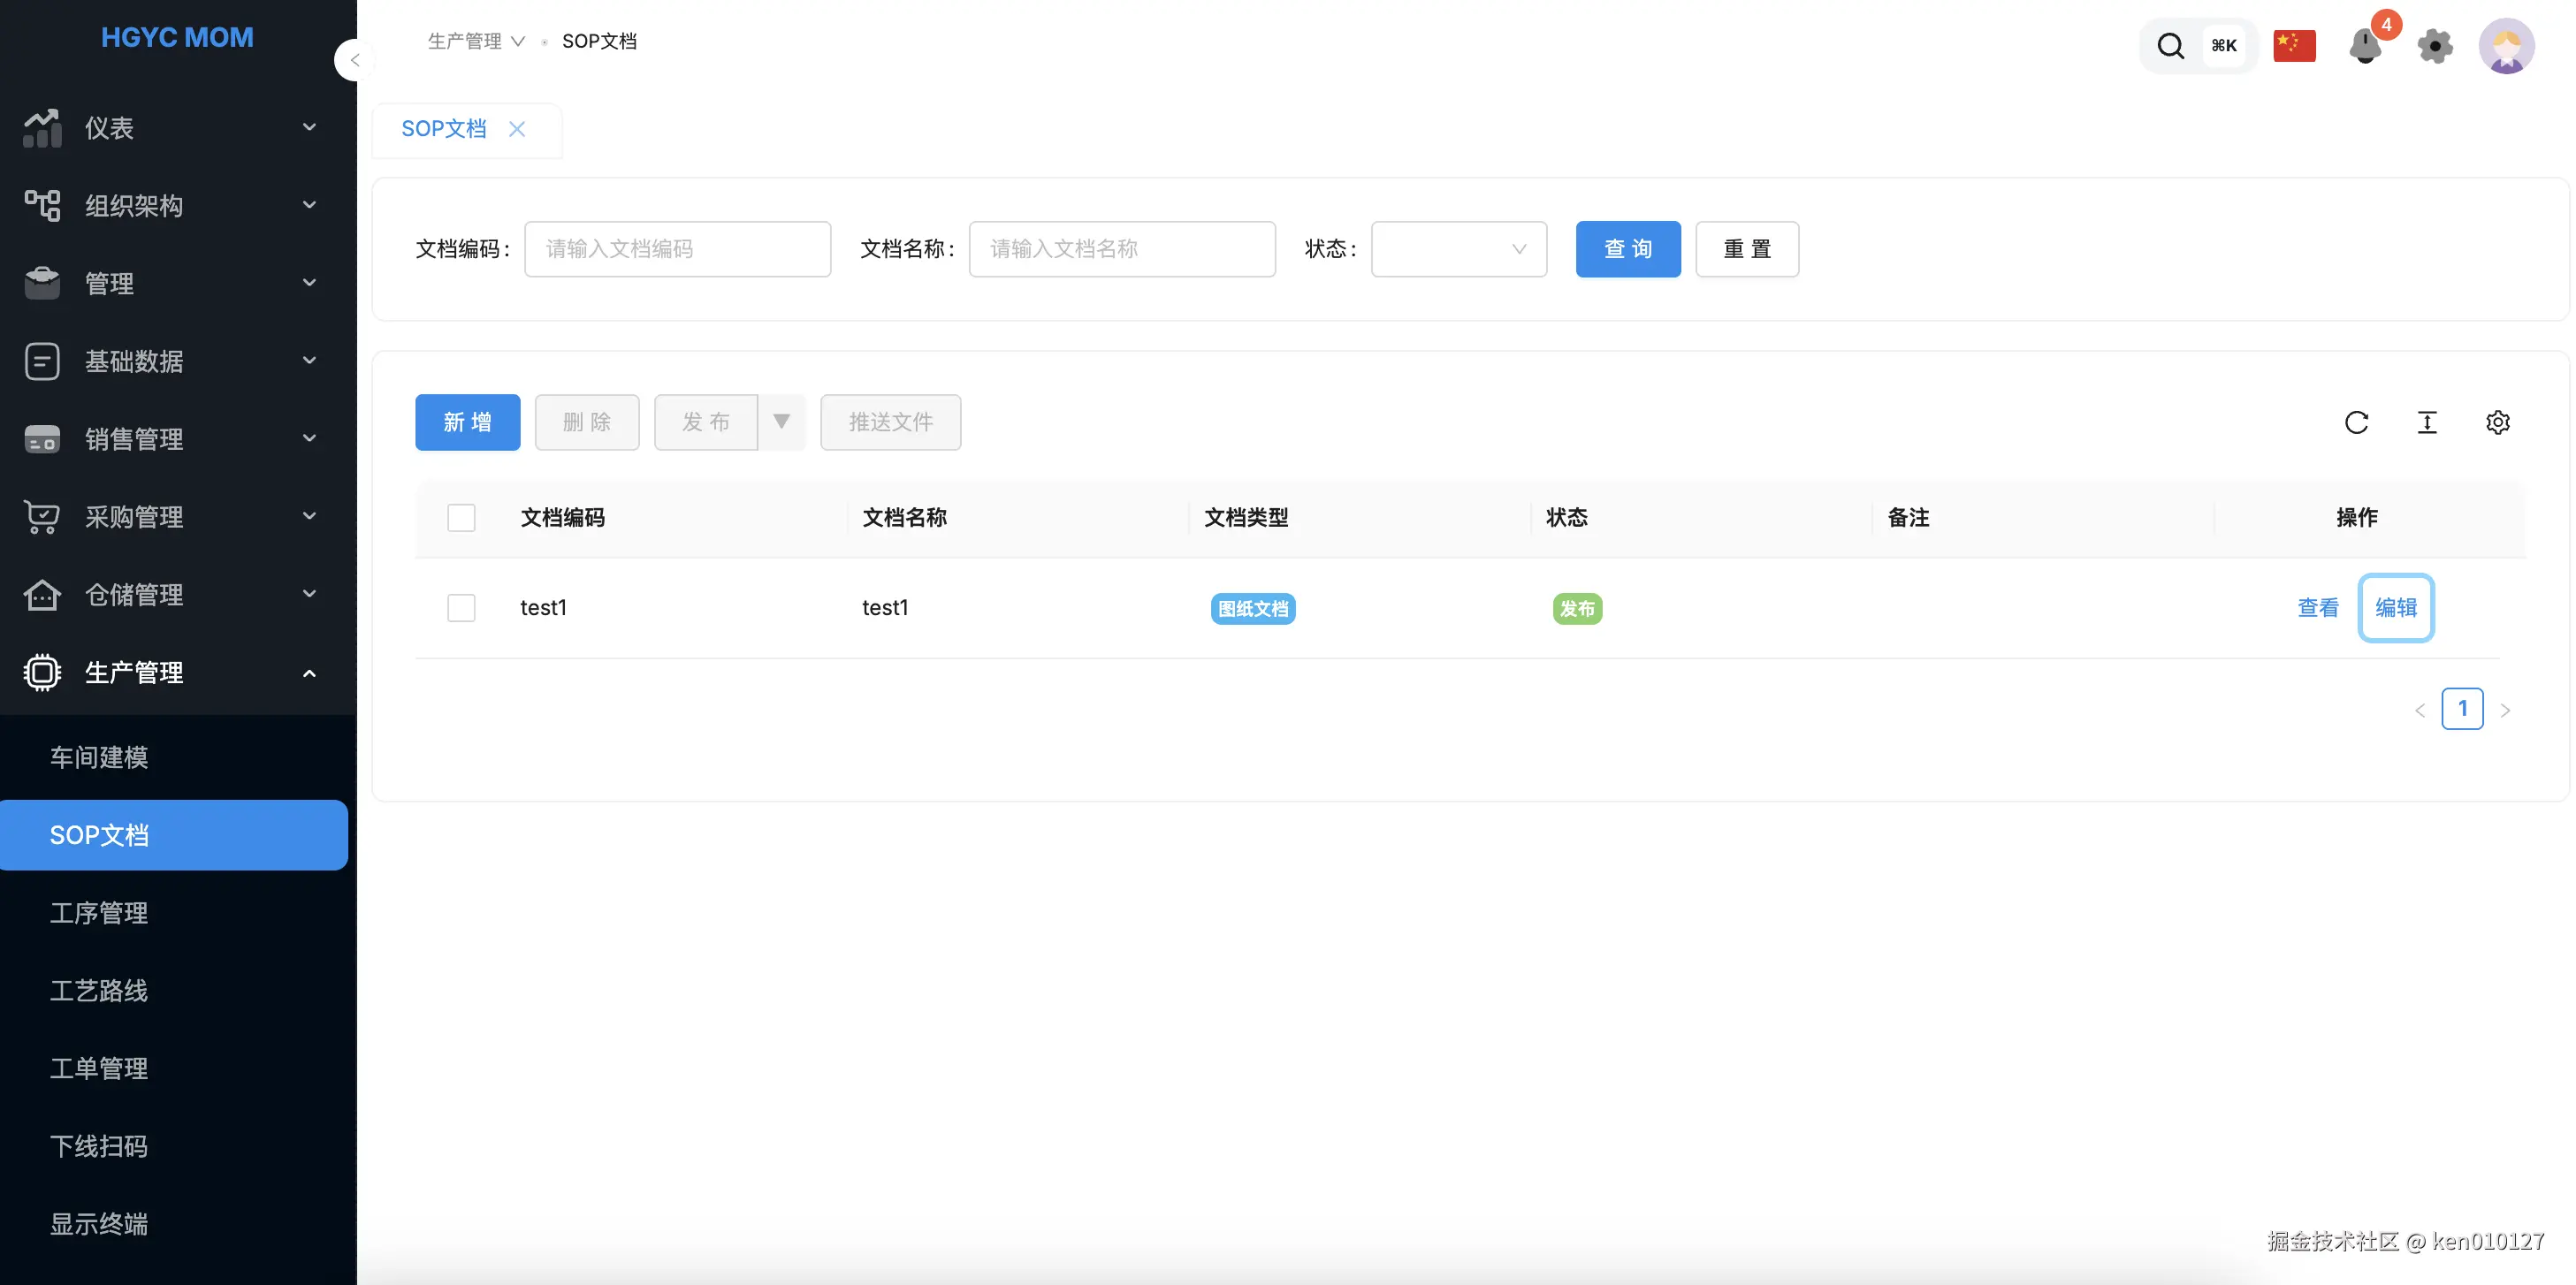The width and height of the screenshot is (2576, 1285).
Task: Open the header settings gear icon
Action: [2435, 46]
